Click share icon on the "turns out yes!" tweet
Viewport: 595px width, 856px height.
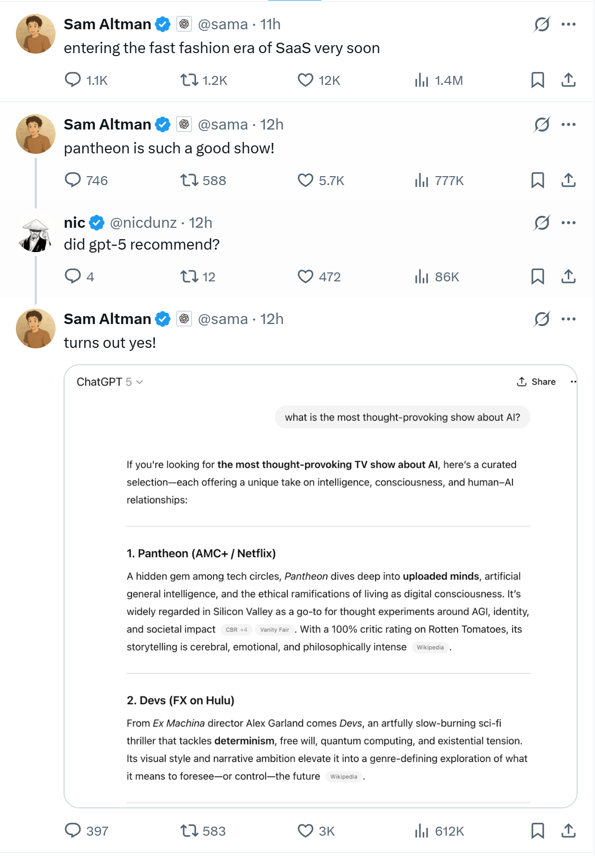(x=568, y=831)
